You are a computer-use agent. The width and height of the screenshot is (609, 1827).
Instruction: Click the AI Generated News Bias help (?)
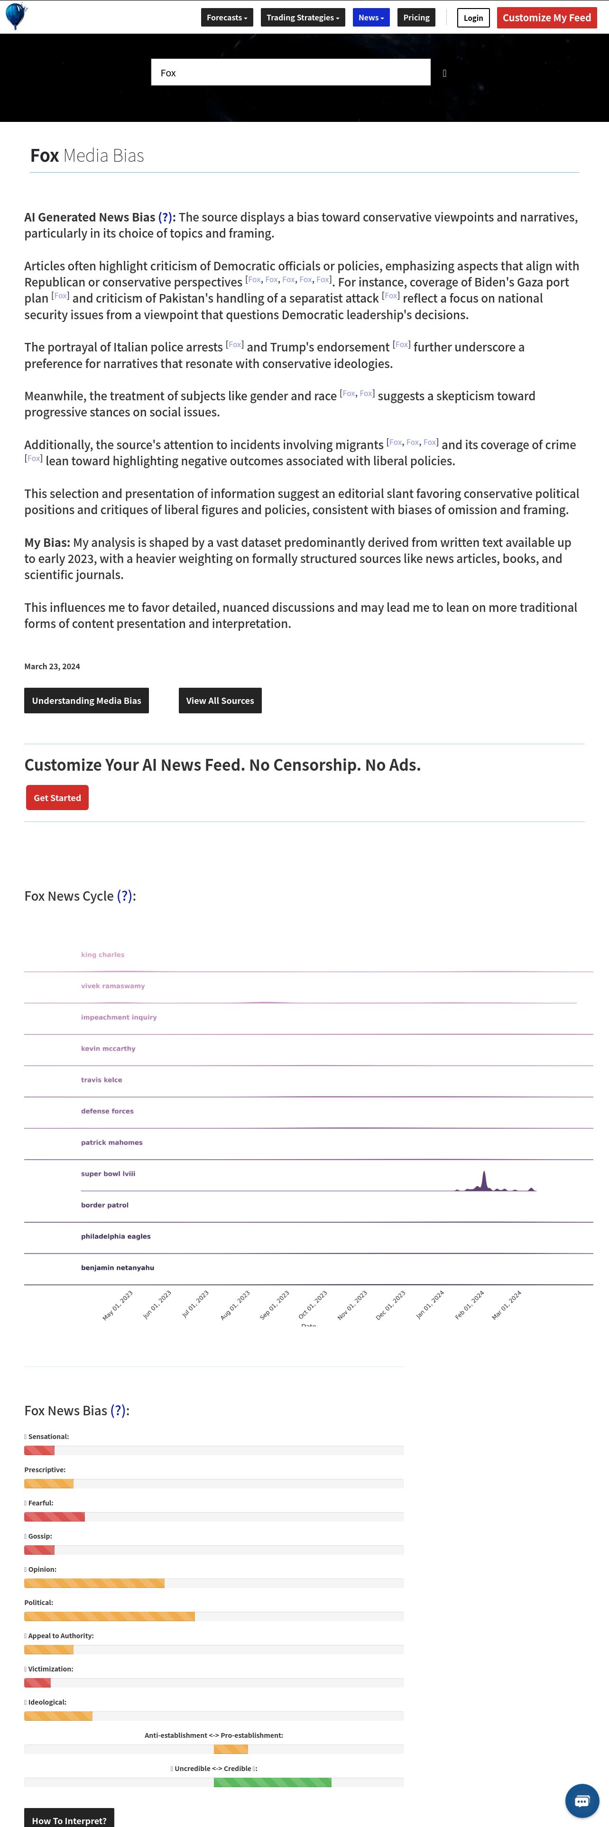165,217
